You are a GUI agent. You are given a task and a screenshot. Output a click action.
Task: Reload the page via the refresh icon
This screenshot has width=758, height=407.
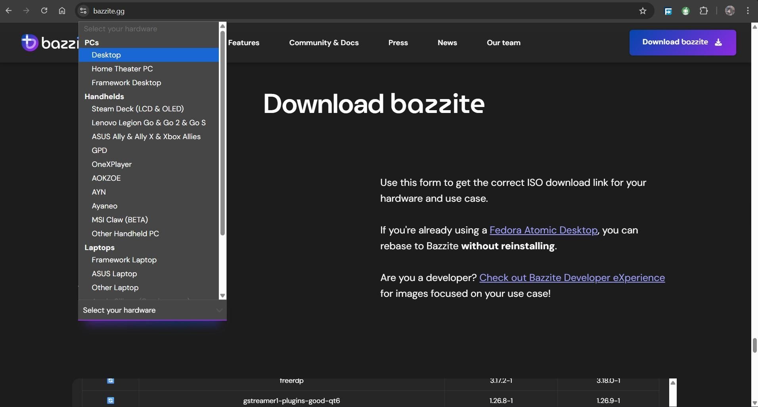[44, 11]
